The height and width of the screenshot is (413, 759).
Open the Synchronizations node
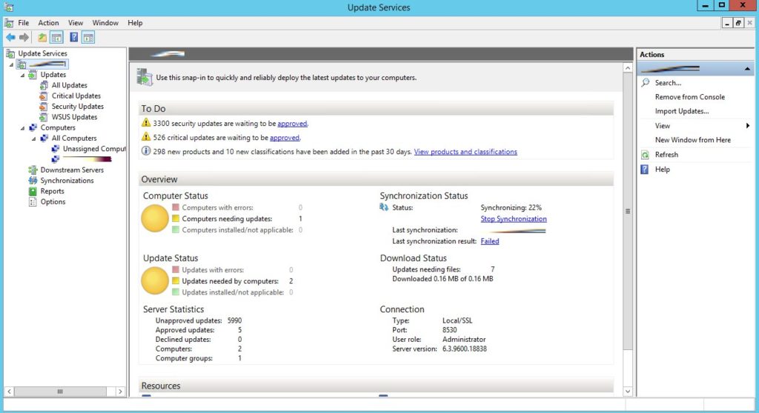[67, 181]
